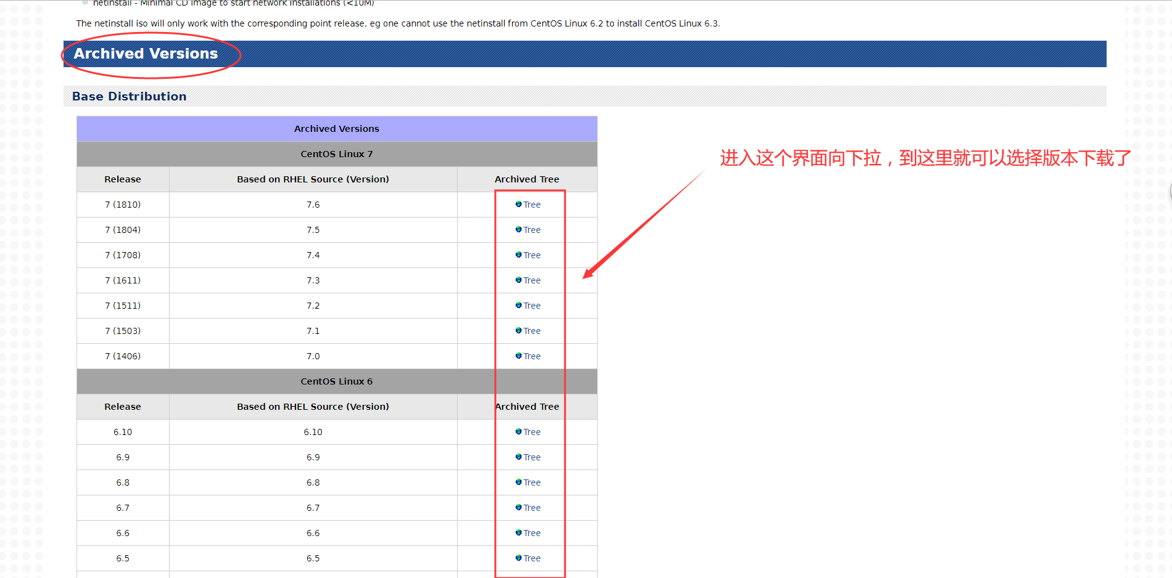Screen dimensions: 1172x578
Task: Click the RHEL version 7.0 cell
Action: (x=313, y=356)
